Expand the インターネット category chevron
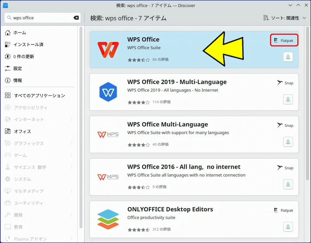The image size is (311, 243). [72, 119]
